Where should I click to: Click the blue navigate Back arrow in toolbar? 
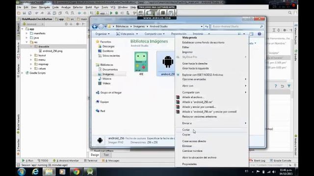pos(79,13)
